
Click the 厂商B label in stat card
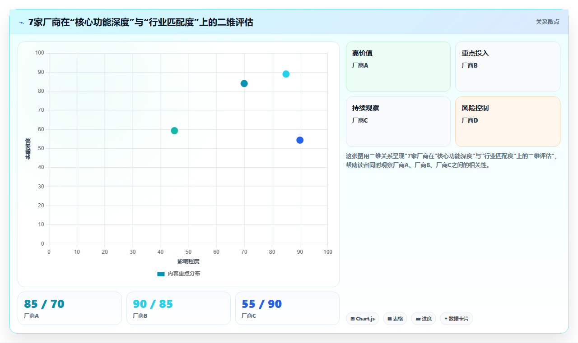pyautogui.click(x=140, y=316)
